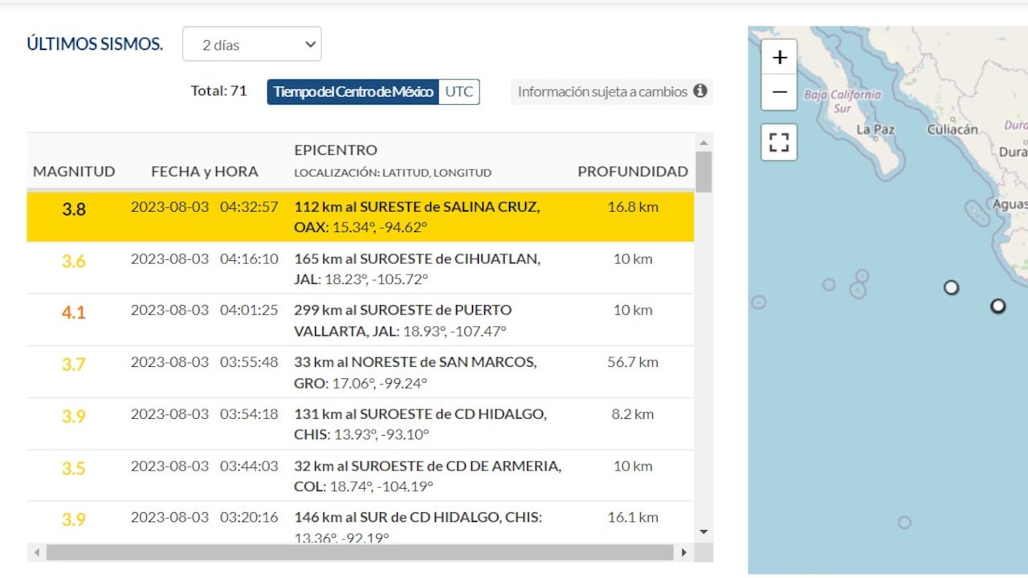Click the 'Información sujeta a cambios' label
The image size is (1028, 578).
tap(604, 92)
